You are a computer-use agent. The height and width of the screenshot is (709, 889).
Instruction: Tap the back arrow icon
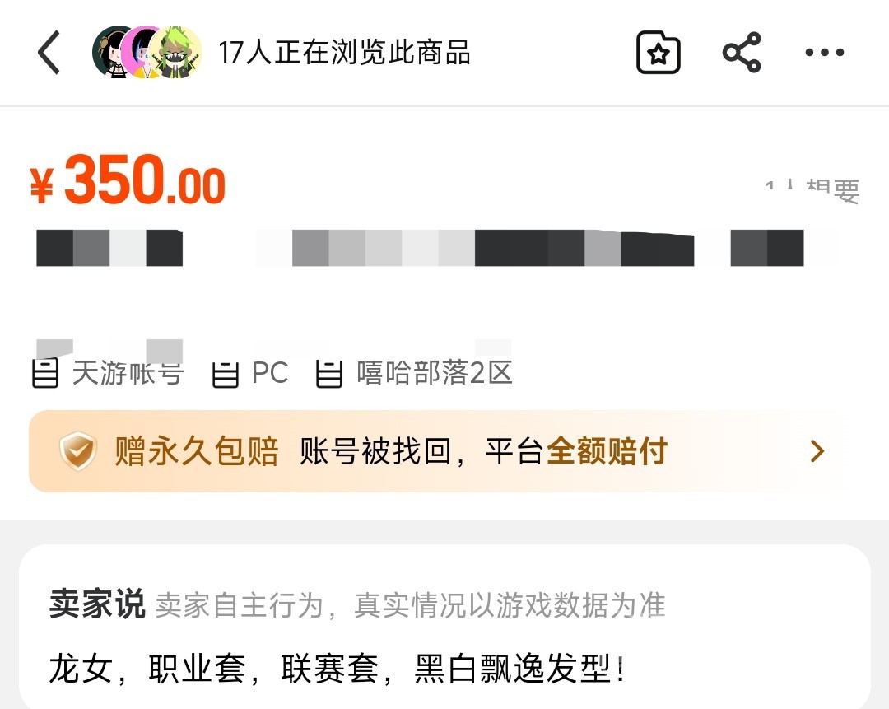click(x=49, y=52)
